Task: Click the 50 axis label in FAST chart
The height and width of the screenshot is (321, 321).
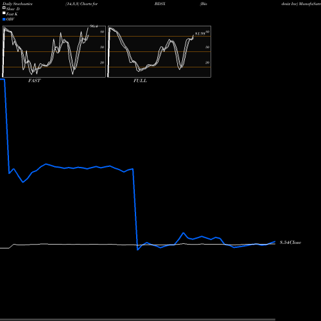Action: (102, 47)
